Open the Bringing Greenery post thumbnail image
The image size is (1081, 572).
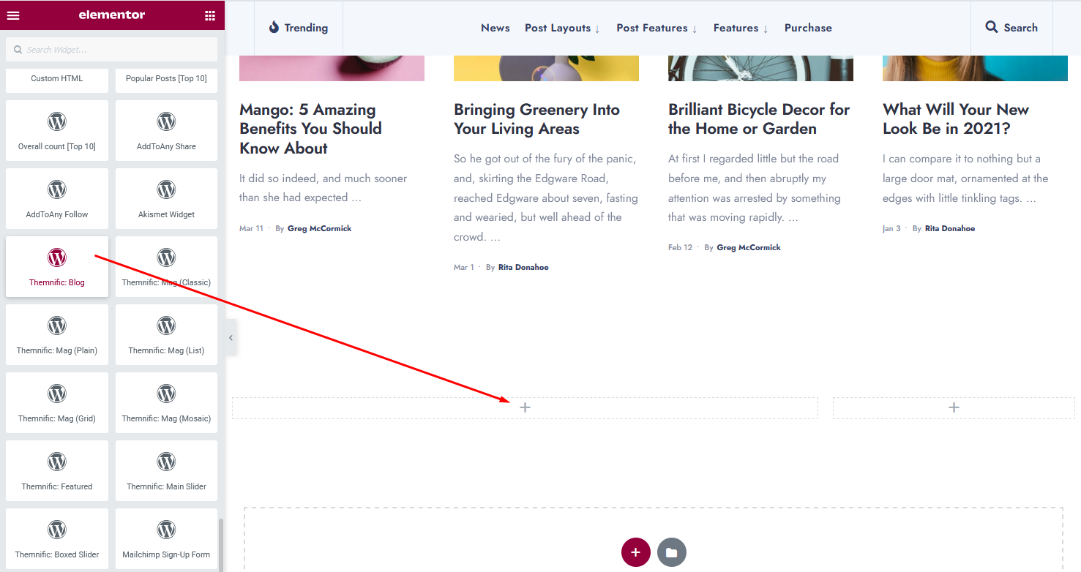tap(546, 68)
